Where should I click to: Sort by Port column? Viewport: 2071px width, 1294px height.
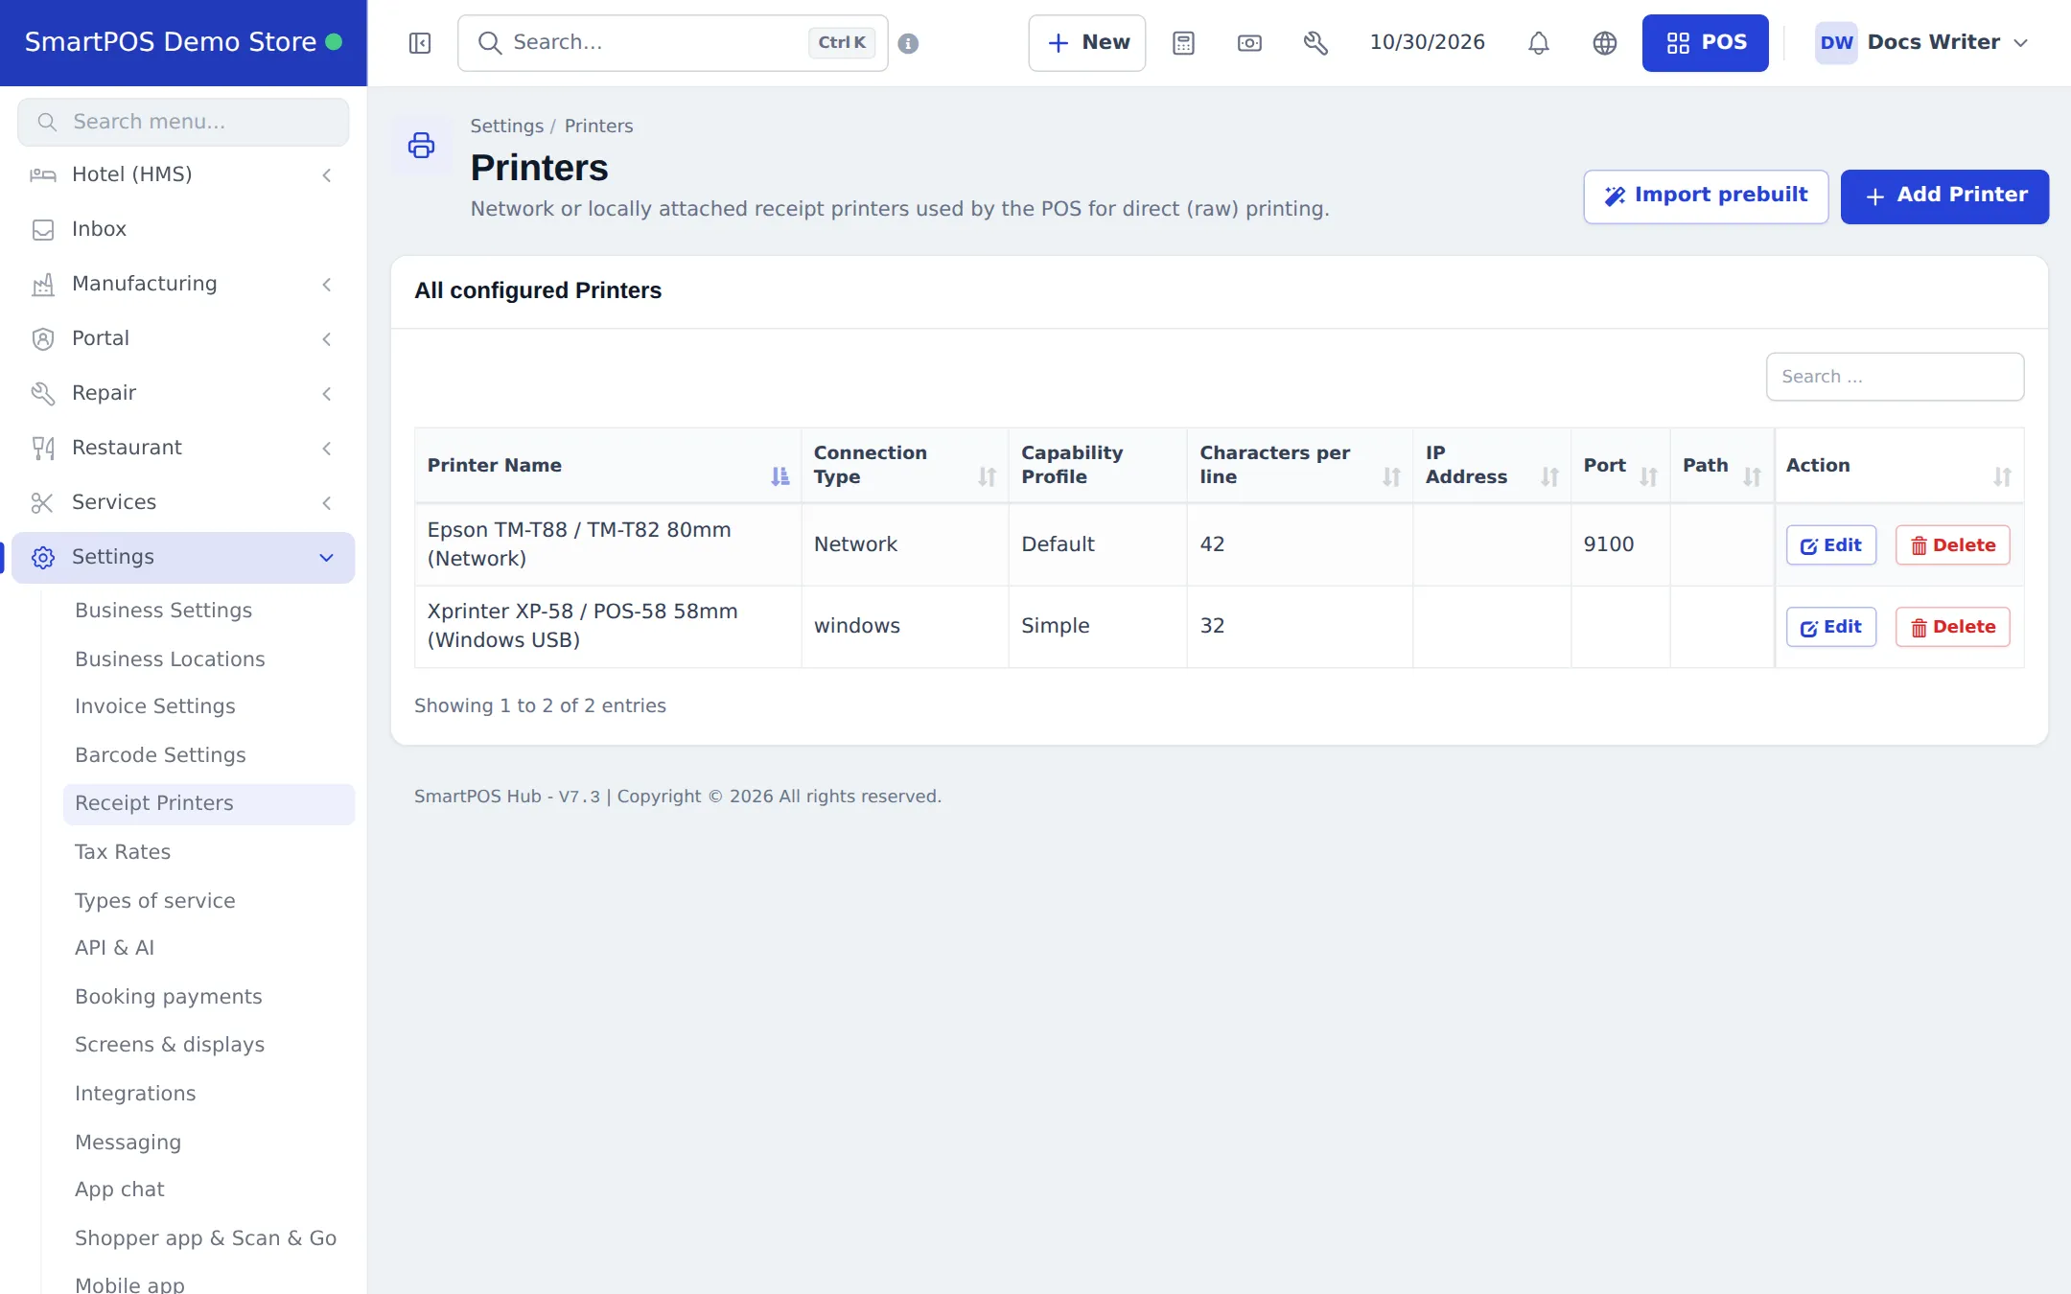click(x=1620, y=465)
